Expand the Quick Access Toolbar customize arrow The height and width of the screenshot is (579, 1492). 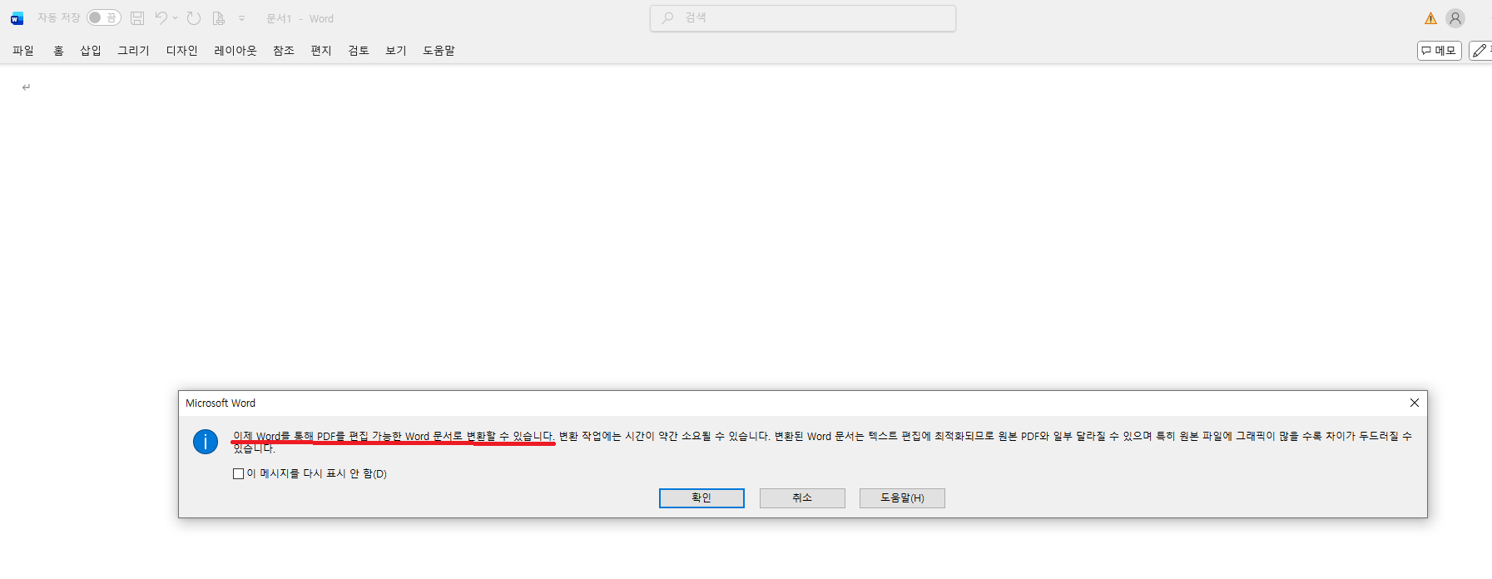[241, 17]
